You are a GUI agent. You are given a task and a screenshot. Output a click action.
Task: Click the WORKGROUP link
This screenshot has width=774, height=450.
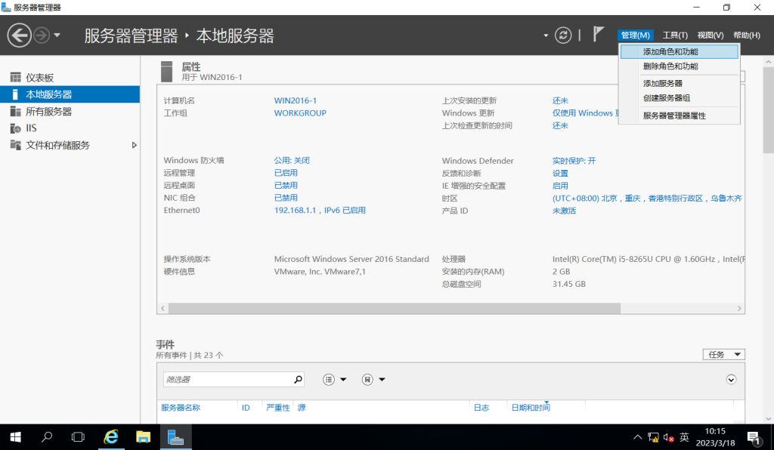pyautogui.click(x=300, y=112)
